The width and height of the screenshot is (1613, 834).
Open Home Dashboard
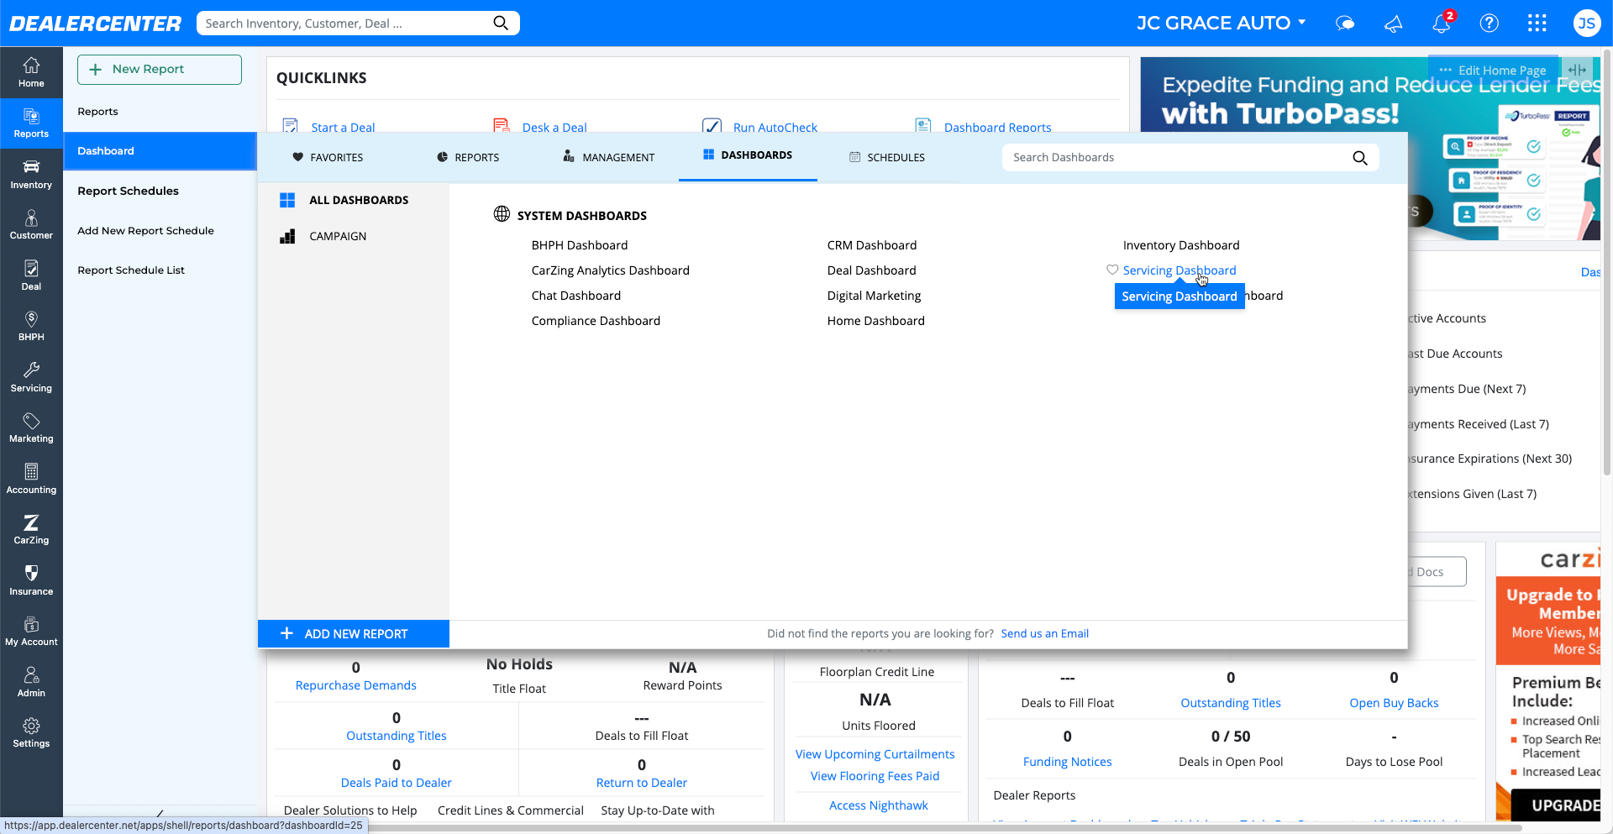[x=875, y=320]
